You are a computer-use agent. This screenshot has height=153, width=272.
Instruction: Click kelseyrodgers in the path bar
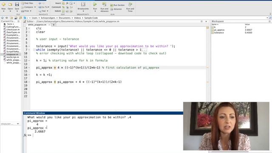click(48, 18)
